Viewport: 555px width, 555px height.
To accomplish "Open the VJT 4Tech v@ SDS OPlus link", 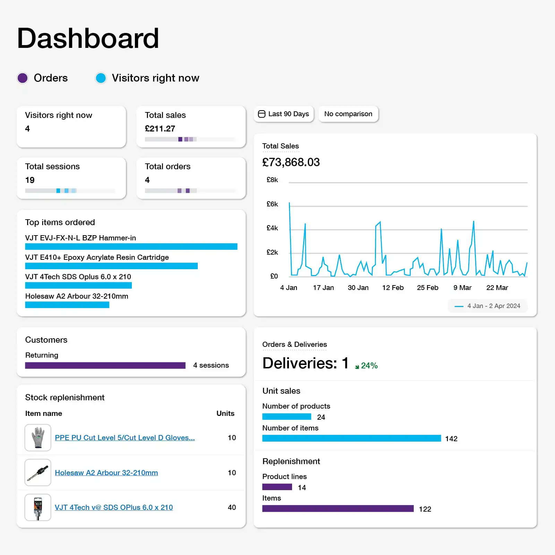I will (114, 507).
